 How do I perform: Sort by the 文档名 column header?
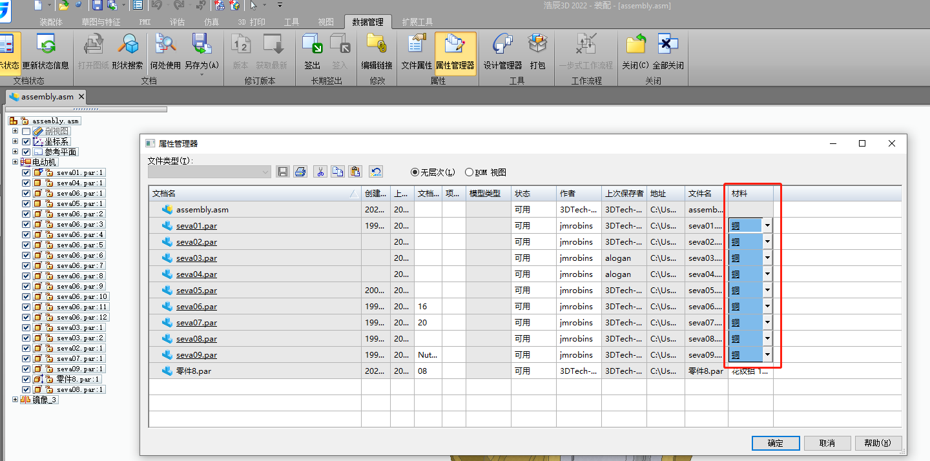(x=254, y=193)
